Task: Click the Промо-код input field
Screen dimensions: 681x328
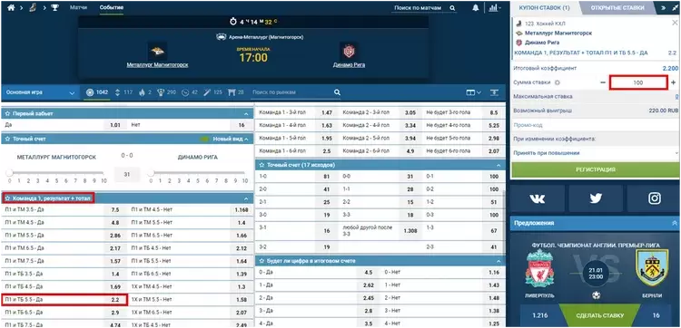Action: click(596, 125)
